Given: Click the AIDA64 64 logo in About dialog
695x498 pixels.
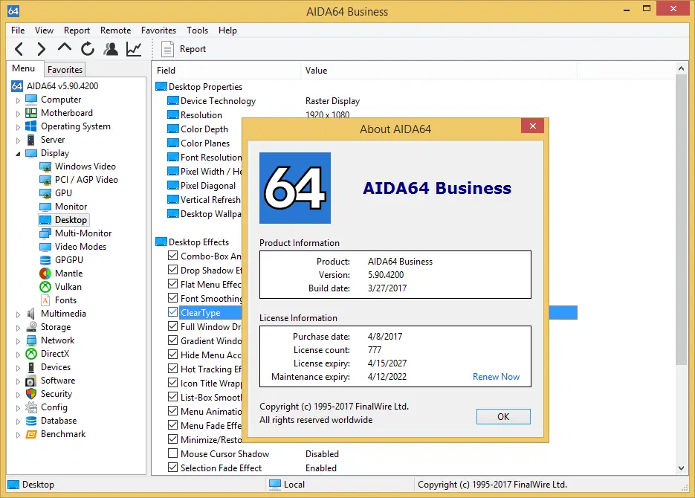Looking at the screenshot, I should point(295,188).
